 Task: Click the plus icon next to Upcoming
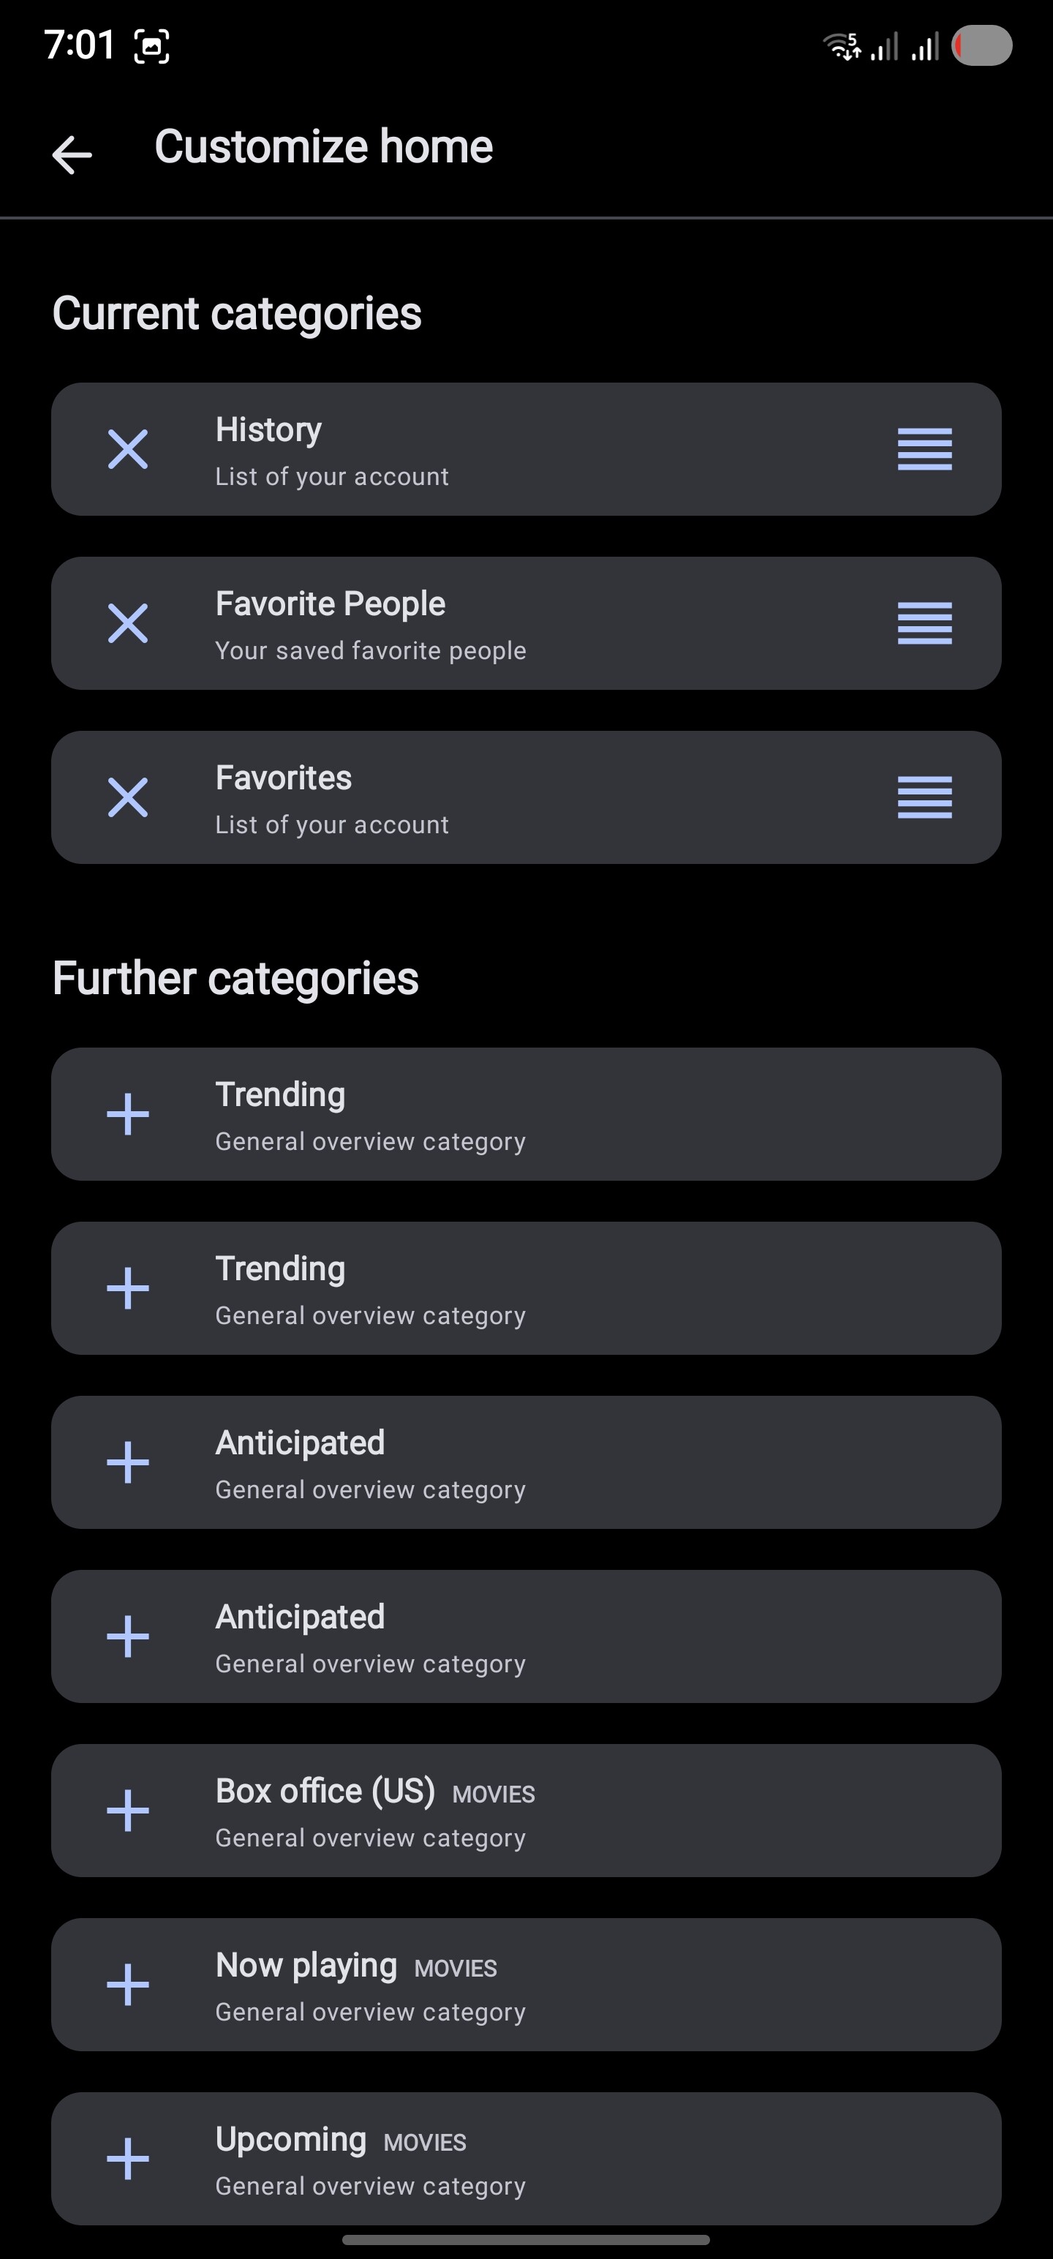128,2158
